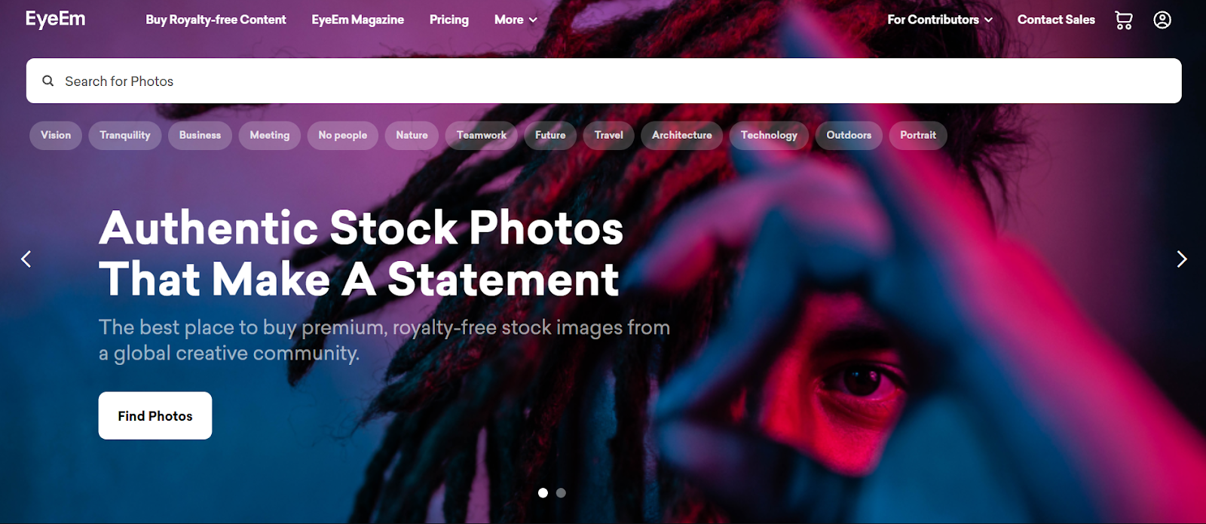1206x524 pixels.
Task: Select the Tranquility tag chip
Action: point(125,136)
